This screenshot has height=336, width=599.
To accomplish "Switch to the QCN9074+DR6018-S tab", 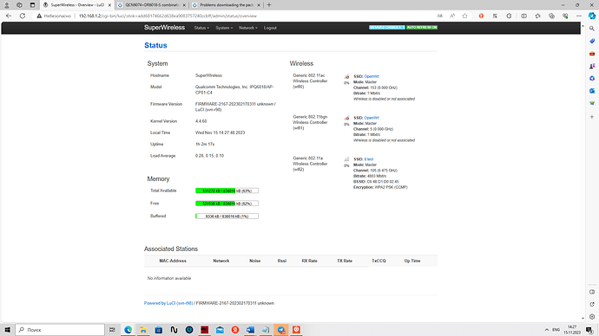I will [152, 5].
